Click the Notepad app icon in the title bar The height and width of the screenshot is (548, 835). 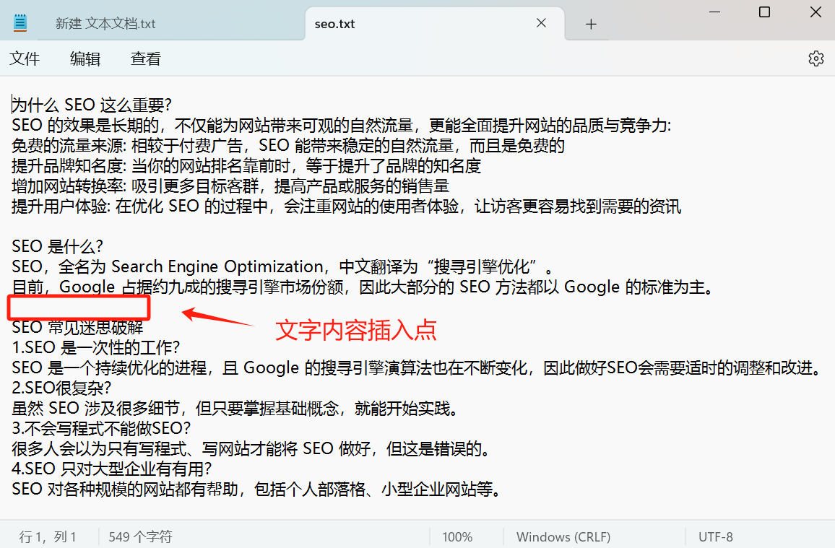click(x=20, y=22)
